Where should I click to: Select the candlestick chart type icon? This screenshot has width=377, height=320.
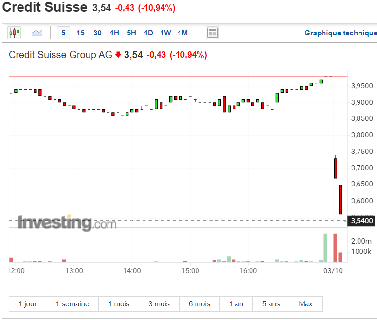coord(14,33)
